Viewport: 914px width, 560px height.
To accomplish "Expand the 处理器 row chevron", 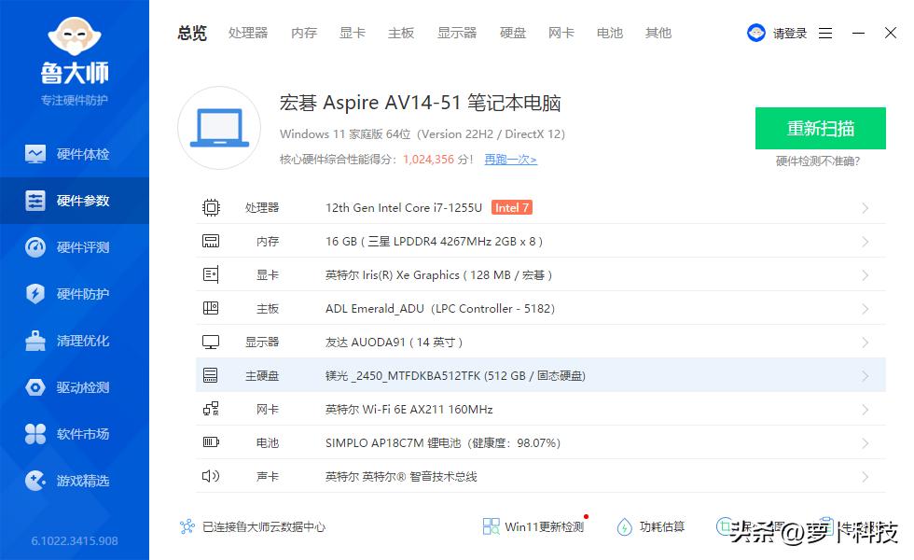I will click(866, 208).
